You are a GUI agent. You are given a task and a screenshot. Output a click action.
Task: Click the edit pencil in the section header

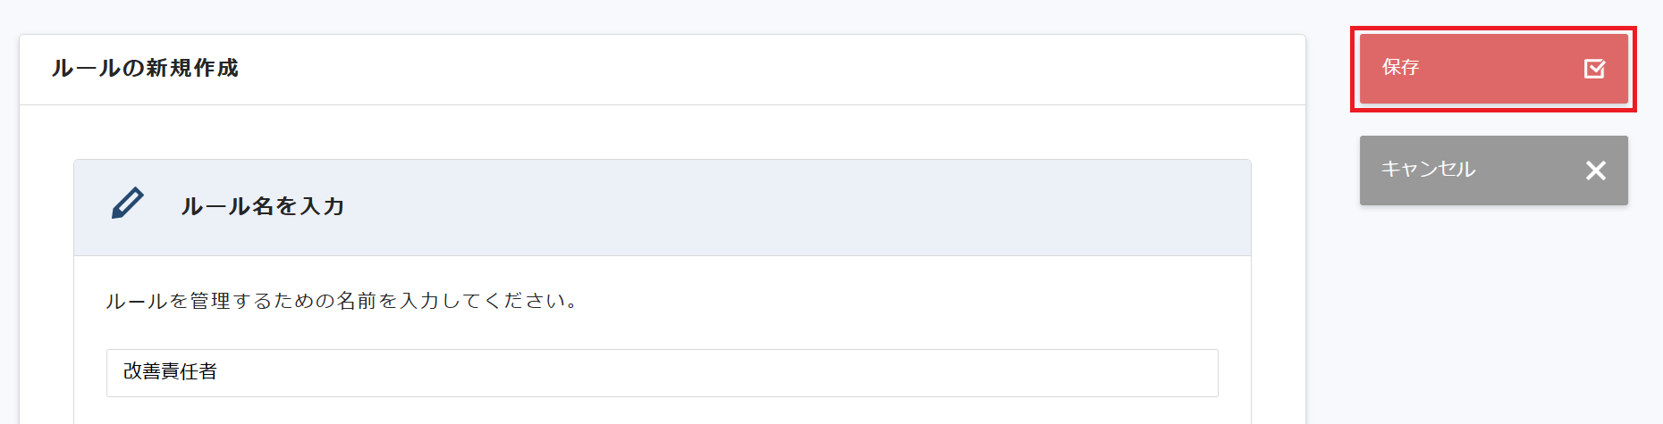pyautogui.click(x=127, y=204)
